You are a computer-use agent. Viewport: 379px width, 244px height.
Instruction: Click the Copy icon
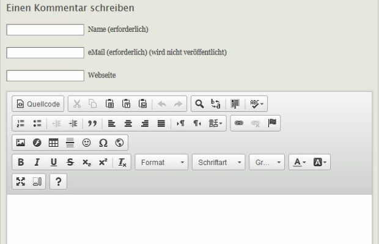click(93, 104)
